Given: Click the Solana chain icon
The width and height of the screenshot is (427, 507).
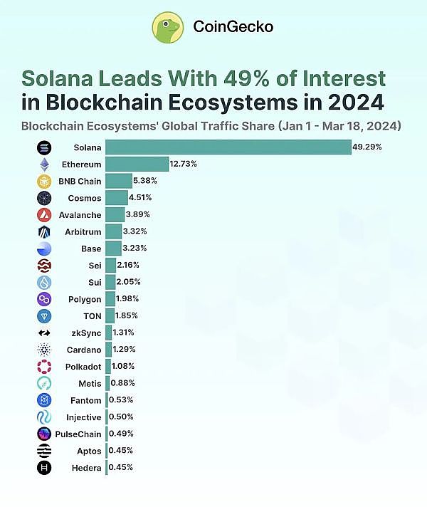Looking at the screenshot, I should [44, 147].
